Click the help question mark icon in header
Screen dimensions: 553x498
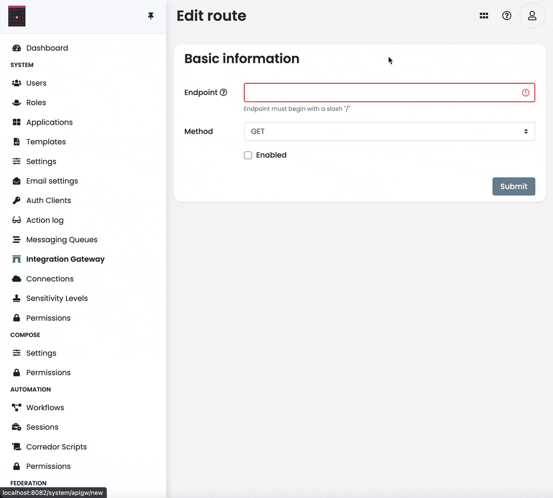point(507,16)
